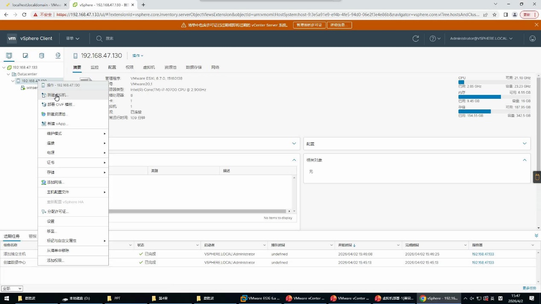Collapse the recent tasks pane via double chevron
Screen dimensions: 541x304
click(x=536, y=236)
